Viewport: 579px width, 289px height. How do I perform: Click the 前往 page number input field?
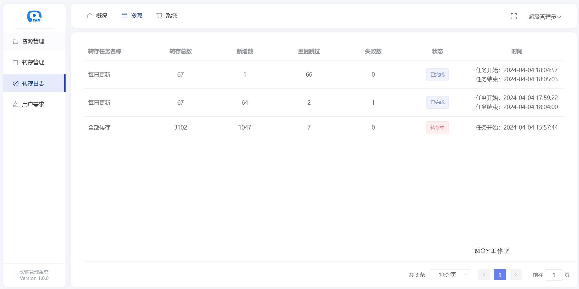tap(554, 275)
